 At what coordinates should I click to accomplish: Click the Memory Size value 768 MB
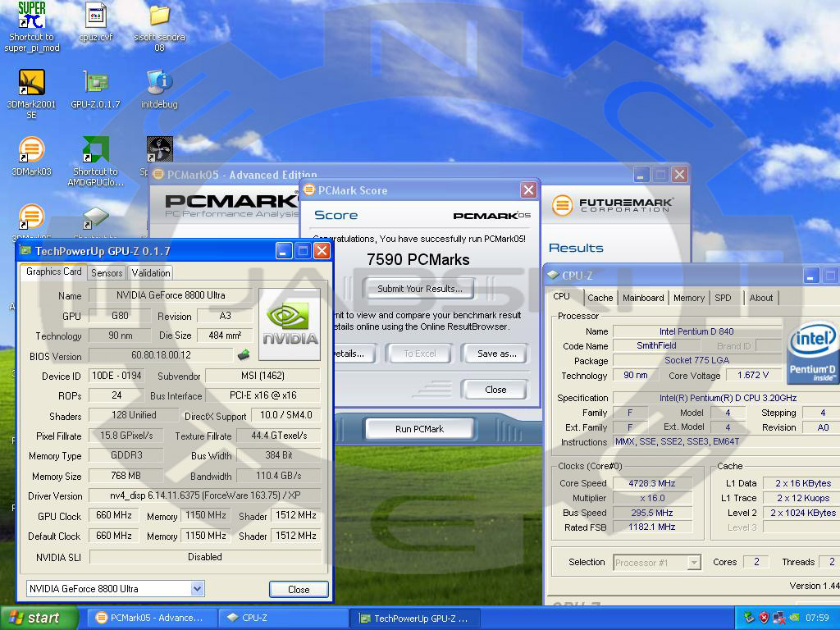126,476
